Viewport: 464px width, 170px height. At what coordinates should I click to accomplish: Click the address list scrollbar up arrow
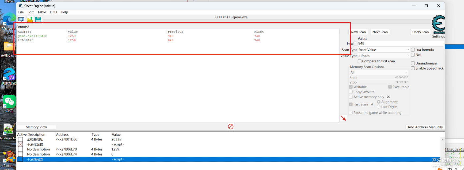tap(443, 139)
